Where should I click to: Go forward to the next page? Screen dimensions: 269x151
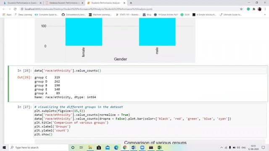point(9,9)
